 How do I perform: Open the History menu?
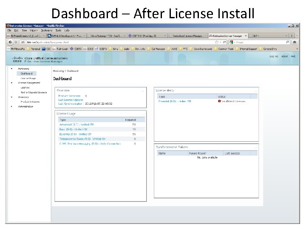[34, 31]
